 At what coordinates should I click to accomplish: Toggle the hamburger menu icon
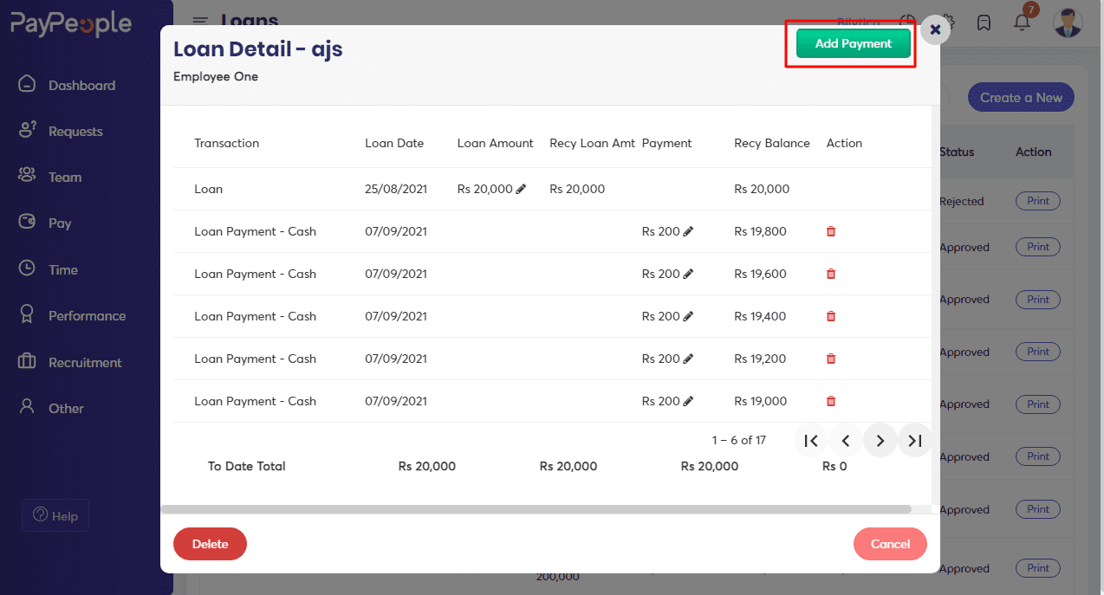(200, 21)
